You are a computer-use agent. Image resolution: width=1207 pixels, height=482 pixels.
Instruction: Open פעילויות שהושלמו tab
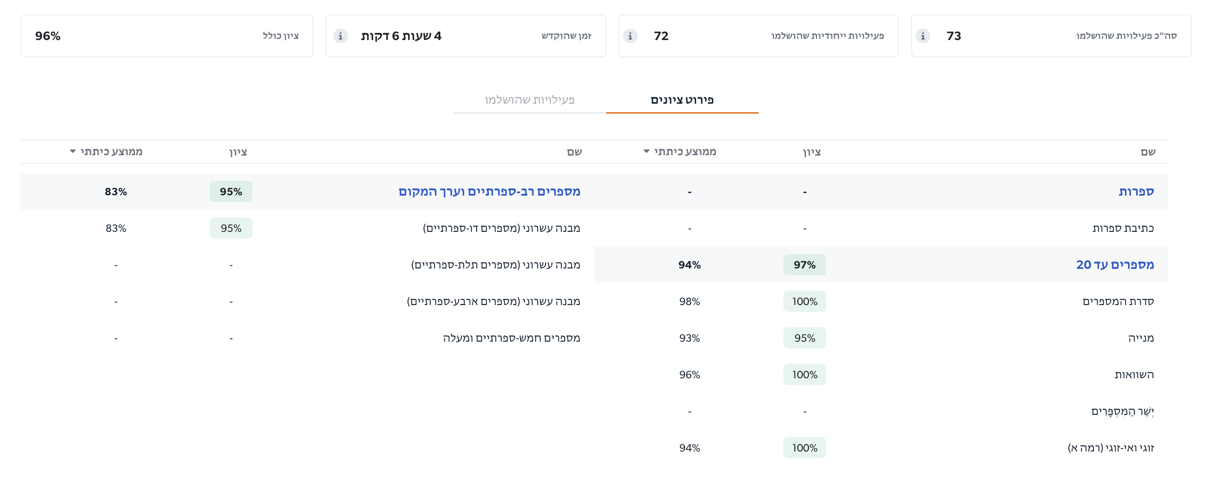point(530,100)
